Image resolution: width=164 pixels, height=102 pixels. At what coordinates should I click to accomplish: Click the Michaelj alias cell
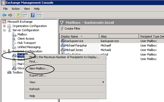point(106,50)
